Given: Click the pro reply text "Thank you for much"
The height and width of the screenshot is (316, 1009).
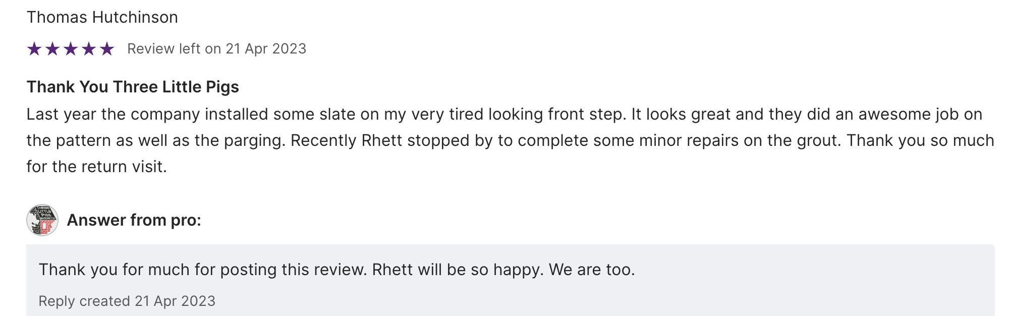Looking at the screenshot, I should pyautogui.click(x=337, y=270).
